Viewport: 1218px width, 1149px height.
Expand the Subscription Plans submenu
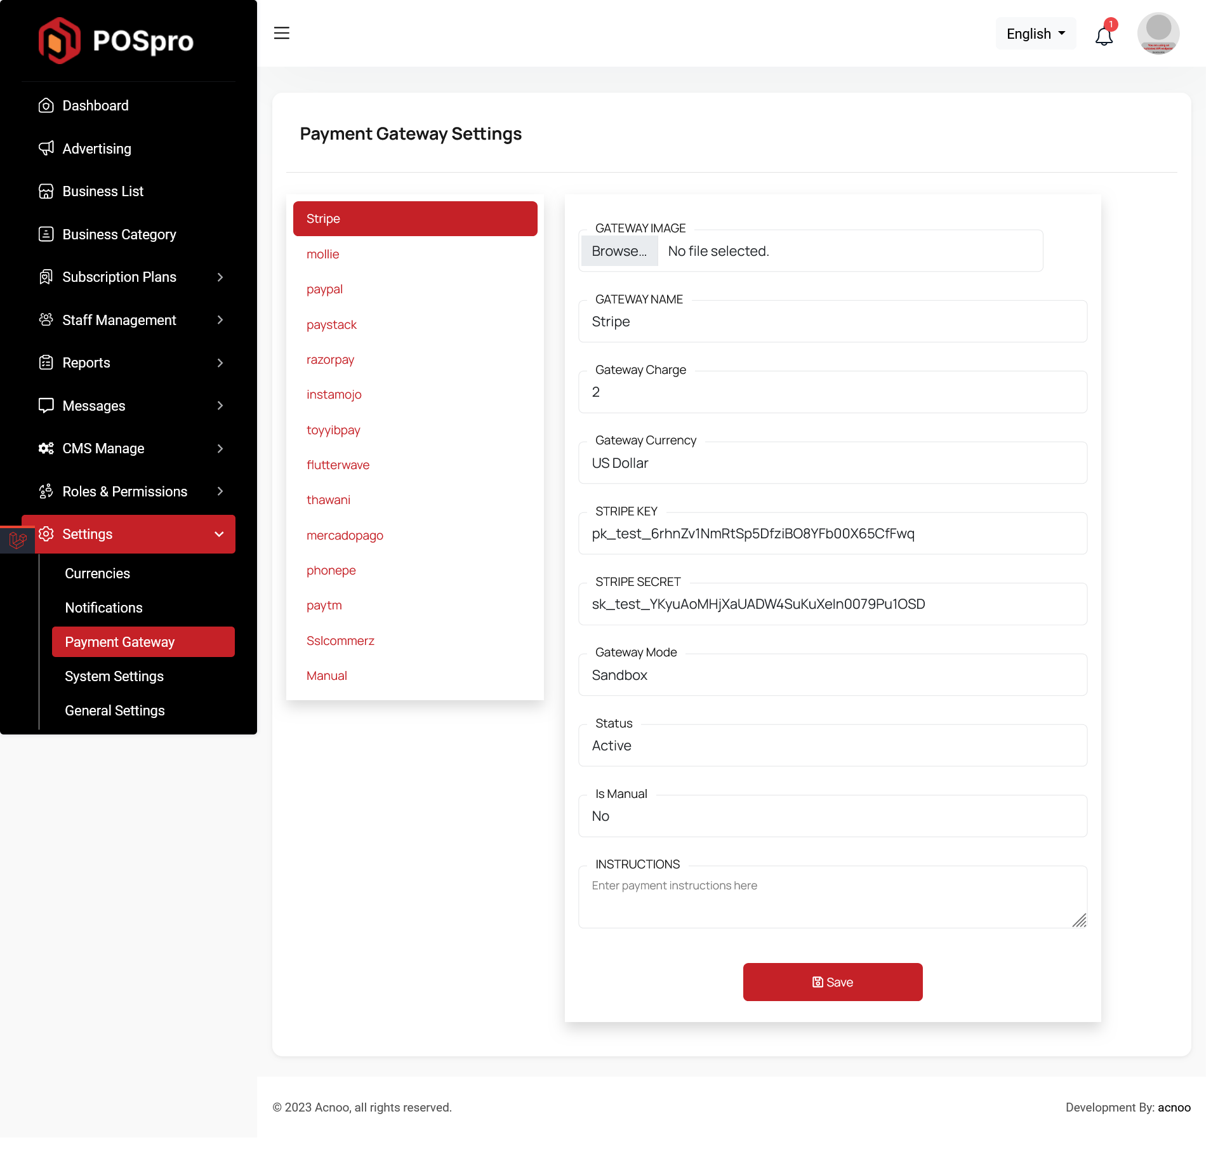click(x=220, y=277)
